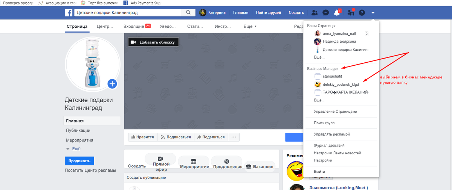Click the Facebook logo icon

(69, 12)
